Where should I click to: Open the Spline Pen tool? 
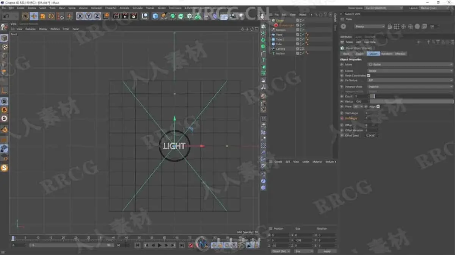(164, 16)
